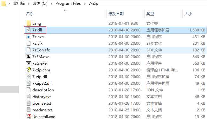Select the Uninstall.exe file name

tap(44, 117)
